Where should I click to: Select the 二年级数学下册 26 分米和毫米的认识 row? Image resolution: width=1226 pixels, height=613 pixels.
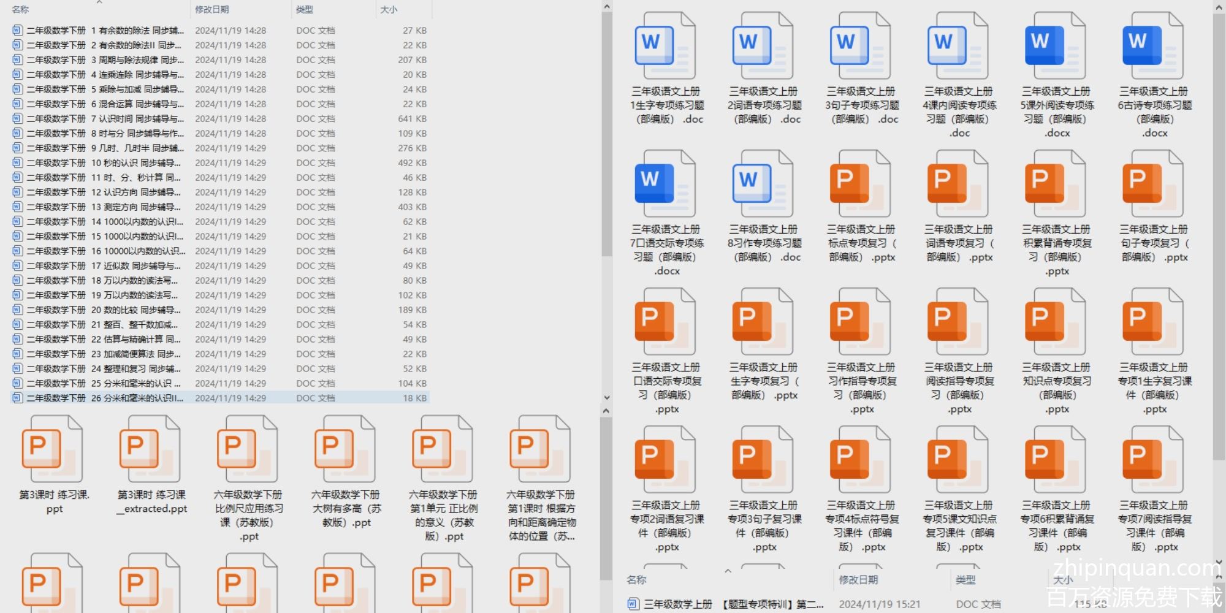(104, 398)
